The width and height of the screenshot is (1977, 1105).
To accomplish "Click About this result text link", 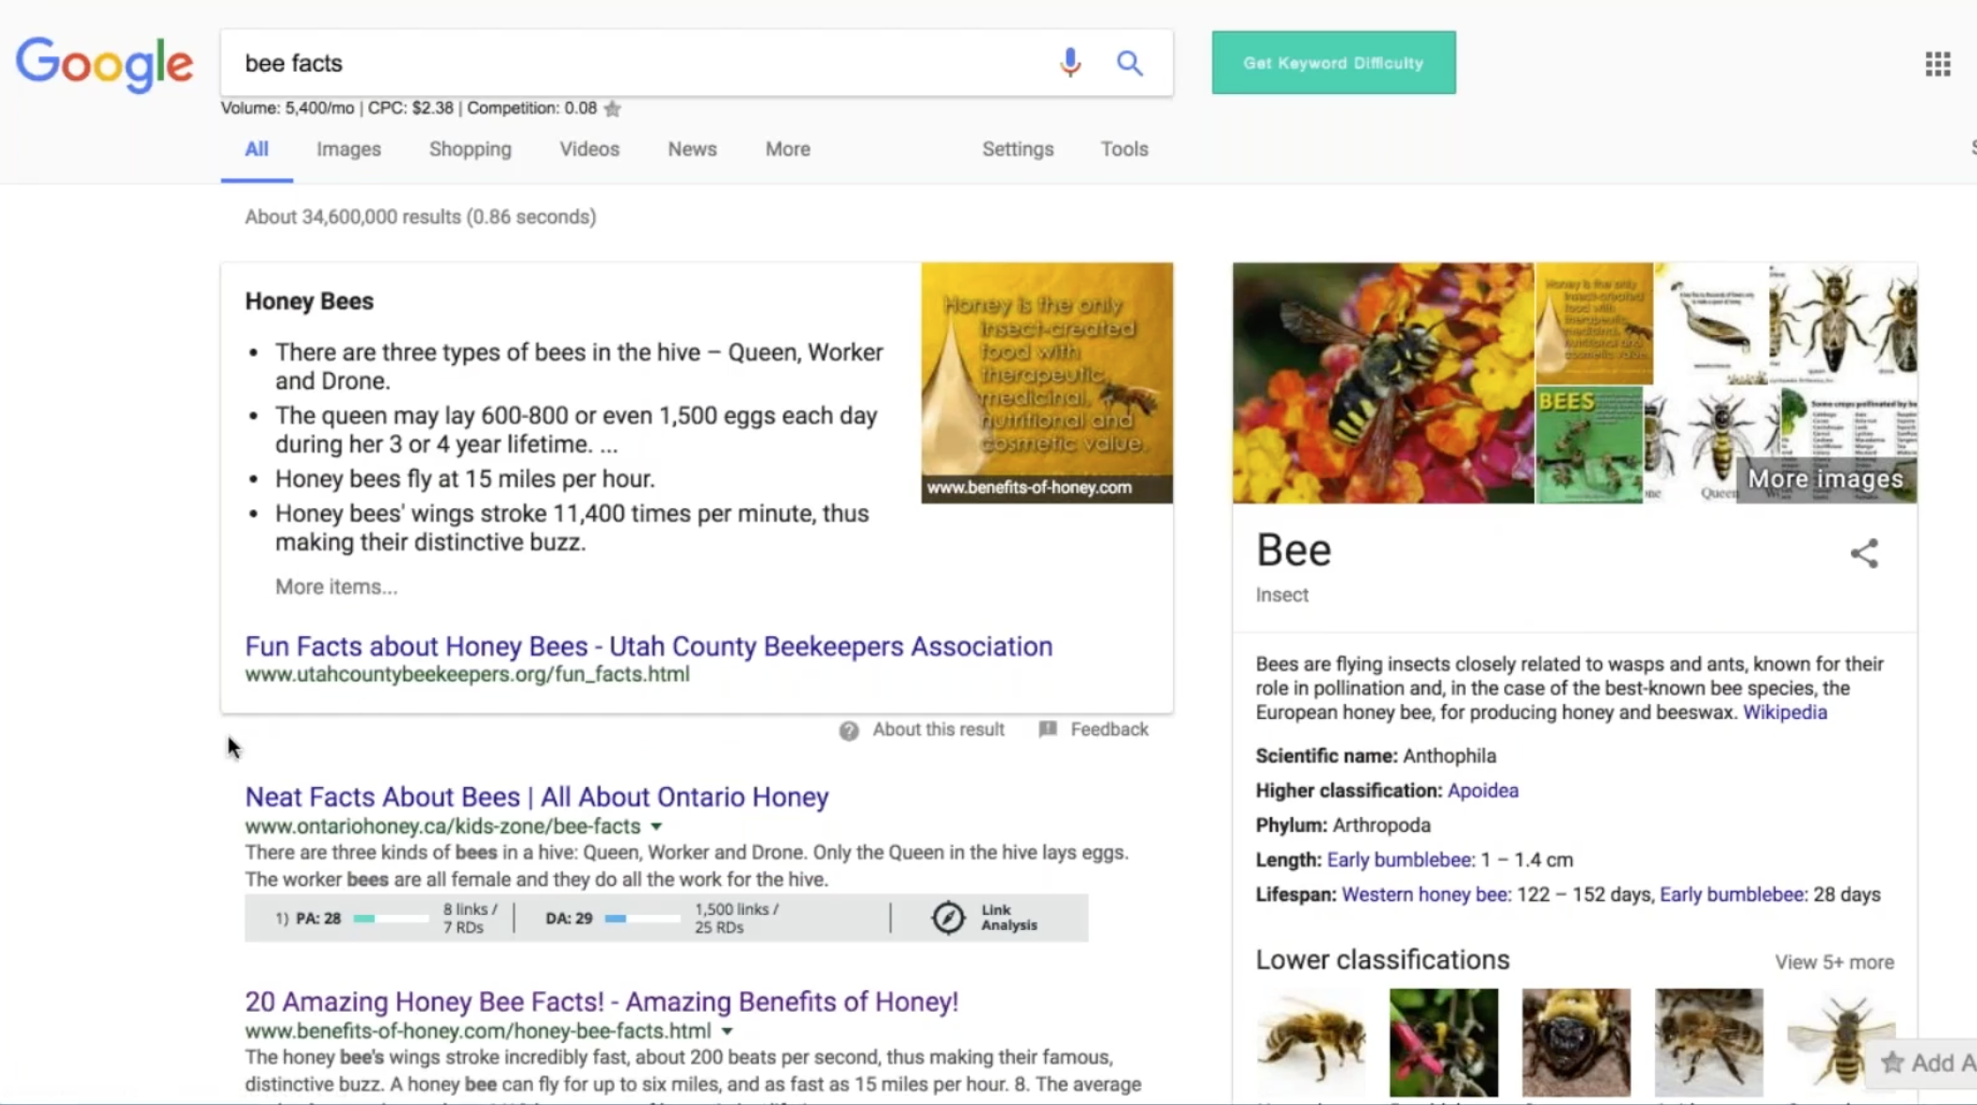I will click(x=938, y=729).
